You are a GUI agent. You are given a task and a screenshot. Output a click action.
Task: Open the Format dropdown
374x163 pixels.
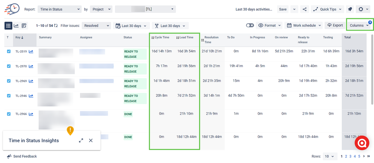(269, 25)
